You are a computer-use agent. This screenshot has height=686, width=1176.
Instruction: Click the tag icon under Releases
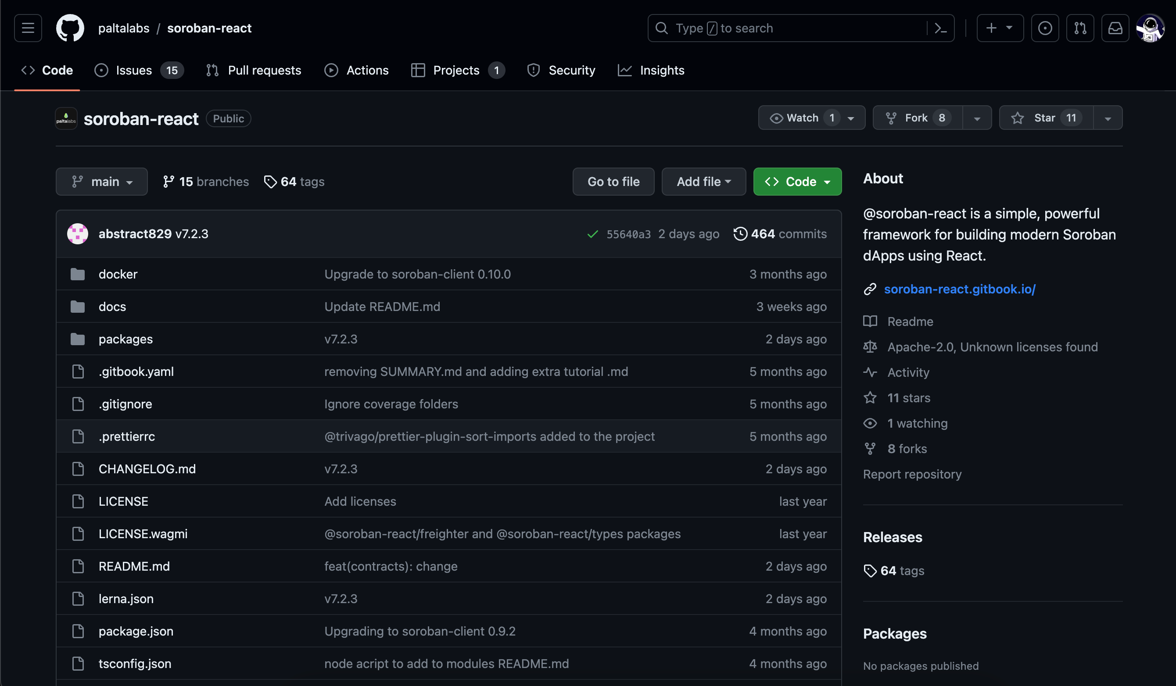(x=870, y=571)
